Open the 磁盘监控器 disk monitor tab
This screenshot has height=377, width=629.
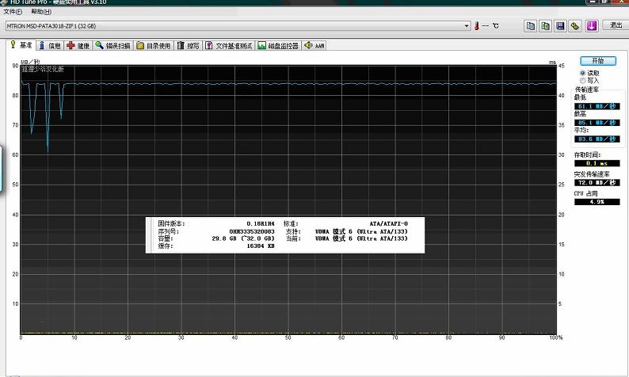(x=279, y=46)
